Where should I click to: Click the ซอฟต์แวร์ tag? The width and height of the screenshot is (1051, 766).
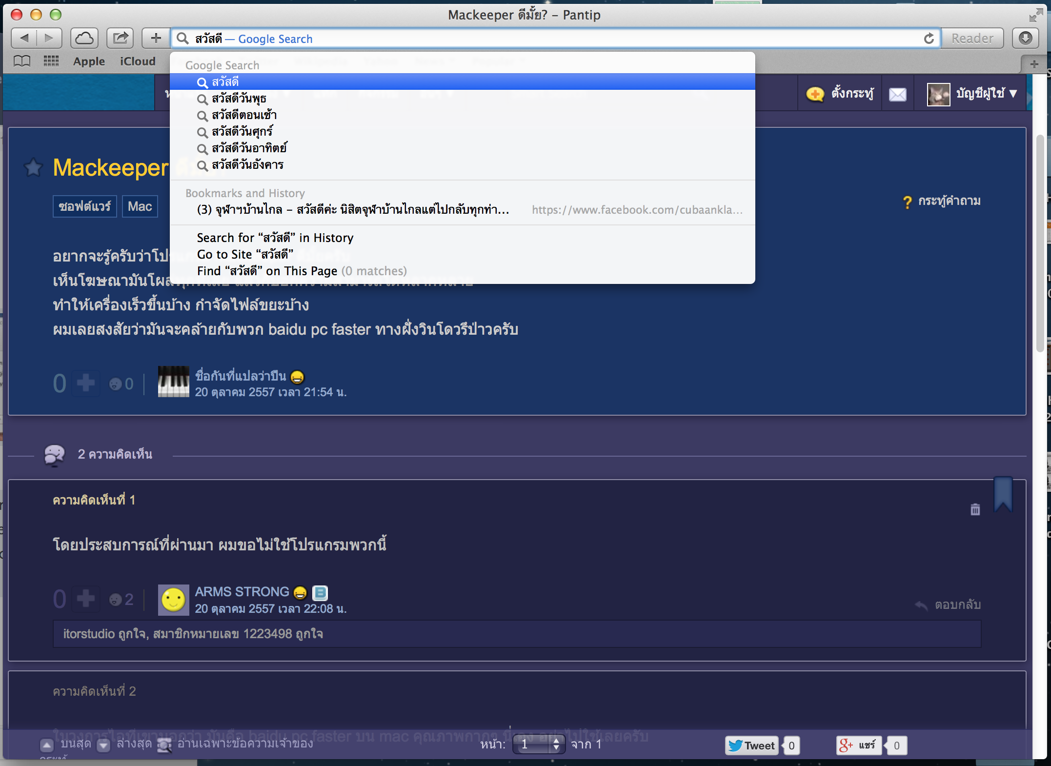tap(85, 206)
